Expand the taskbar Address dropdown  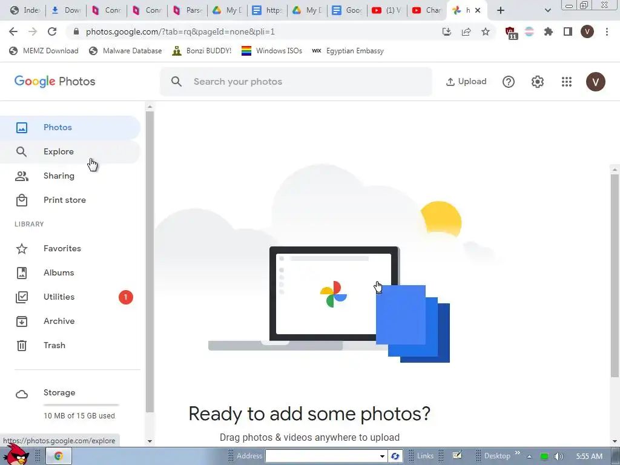[x=382, y=456]
